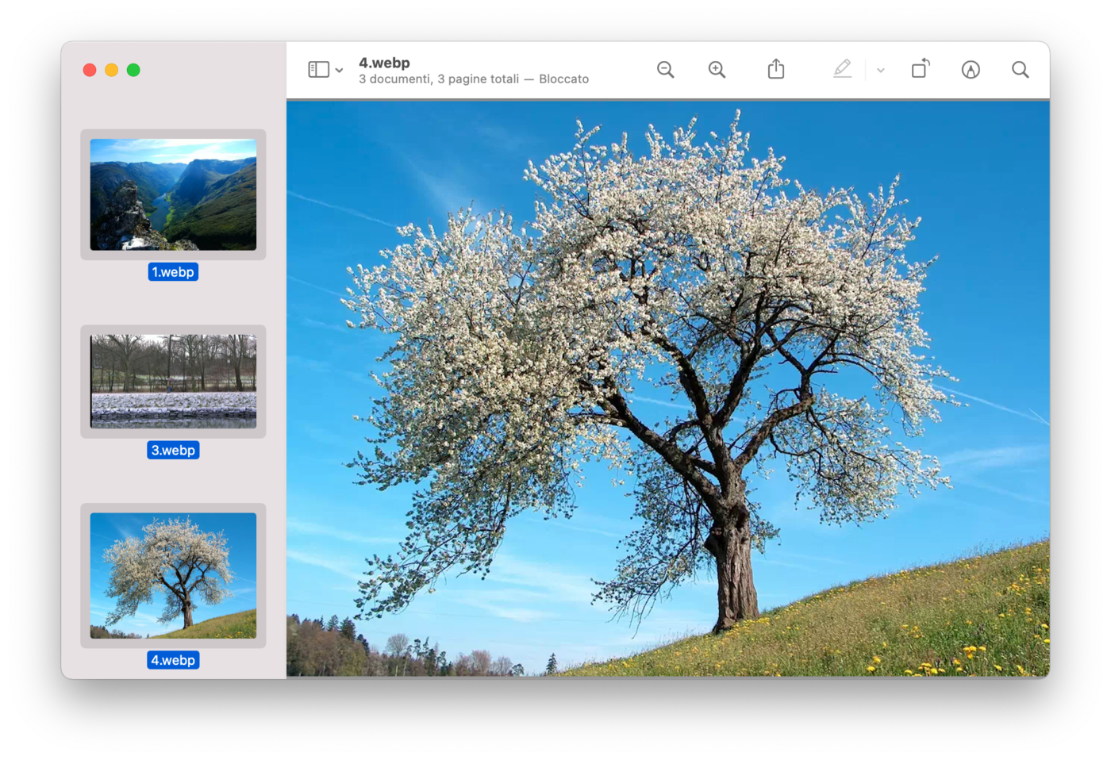Click the blossoming tree image in the viewer

[x=668, y=389]
